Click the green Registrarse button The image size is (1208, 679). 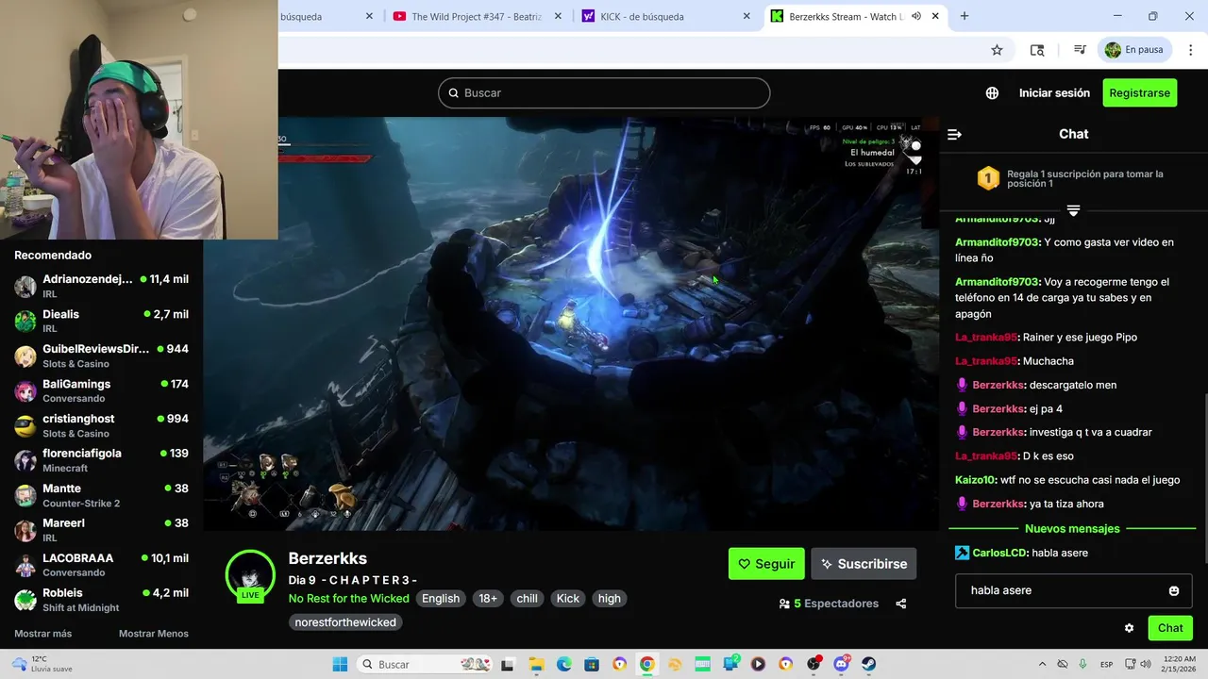1139,93
